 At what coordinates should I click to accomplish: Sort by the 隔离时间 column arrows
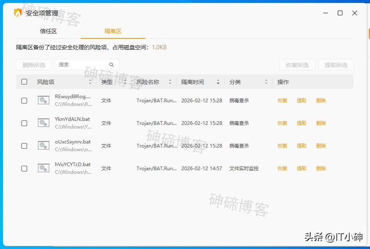click(x=218, y=82)
